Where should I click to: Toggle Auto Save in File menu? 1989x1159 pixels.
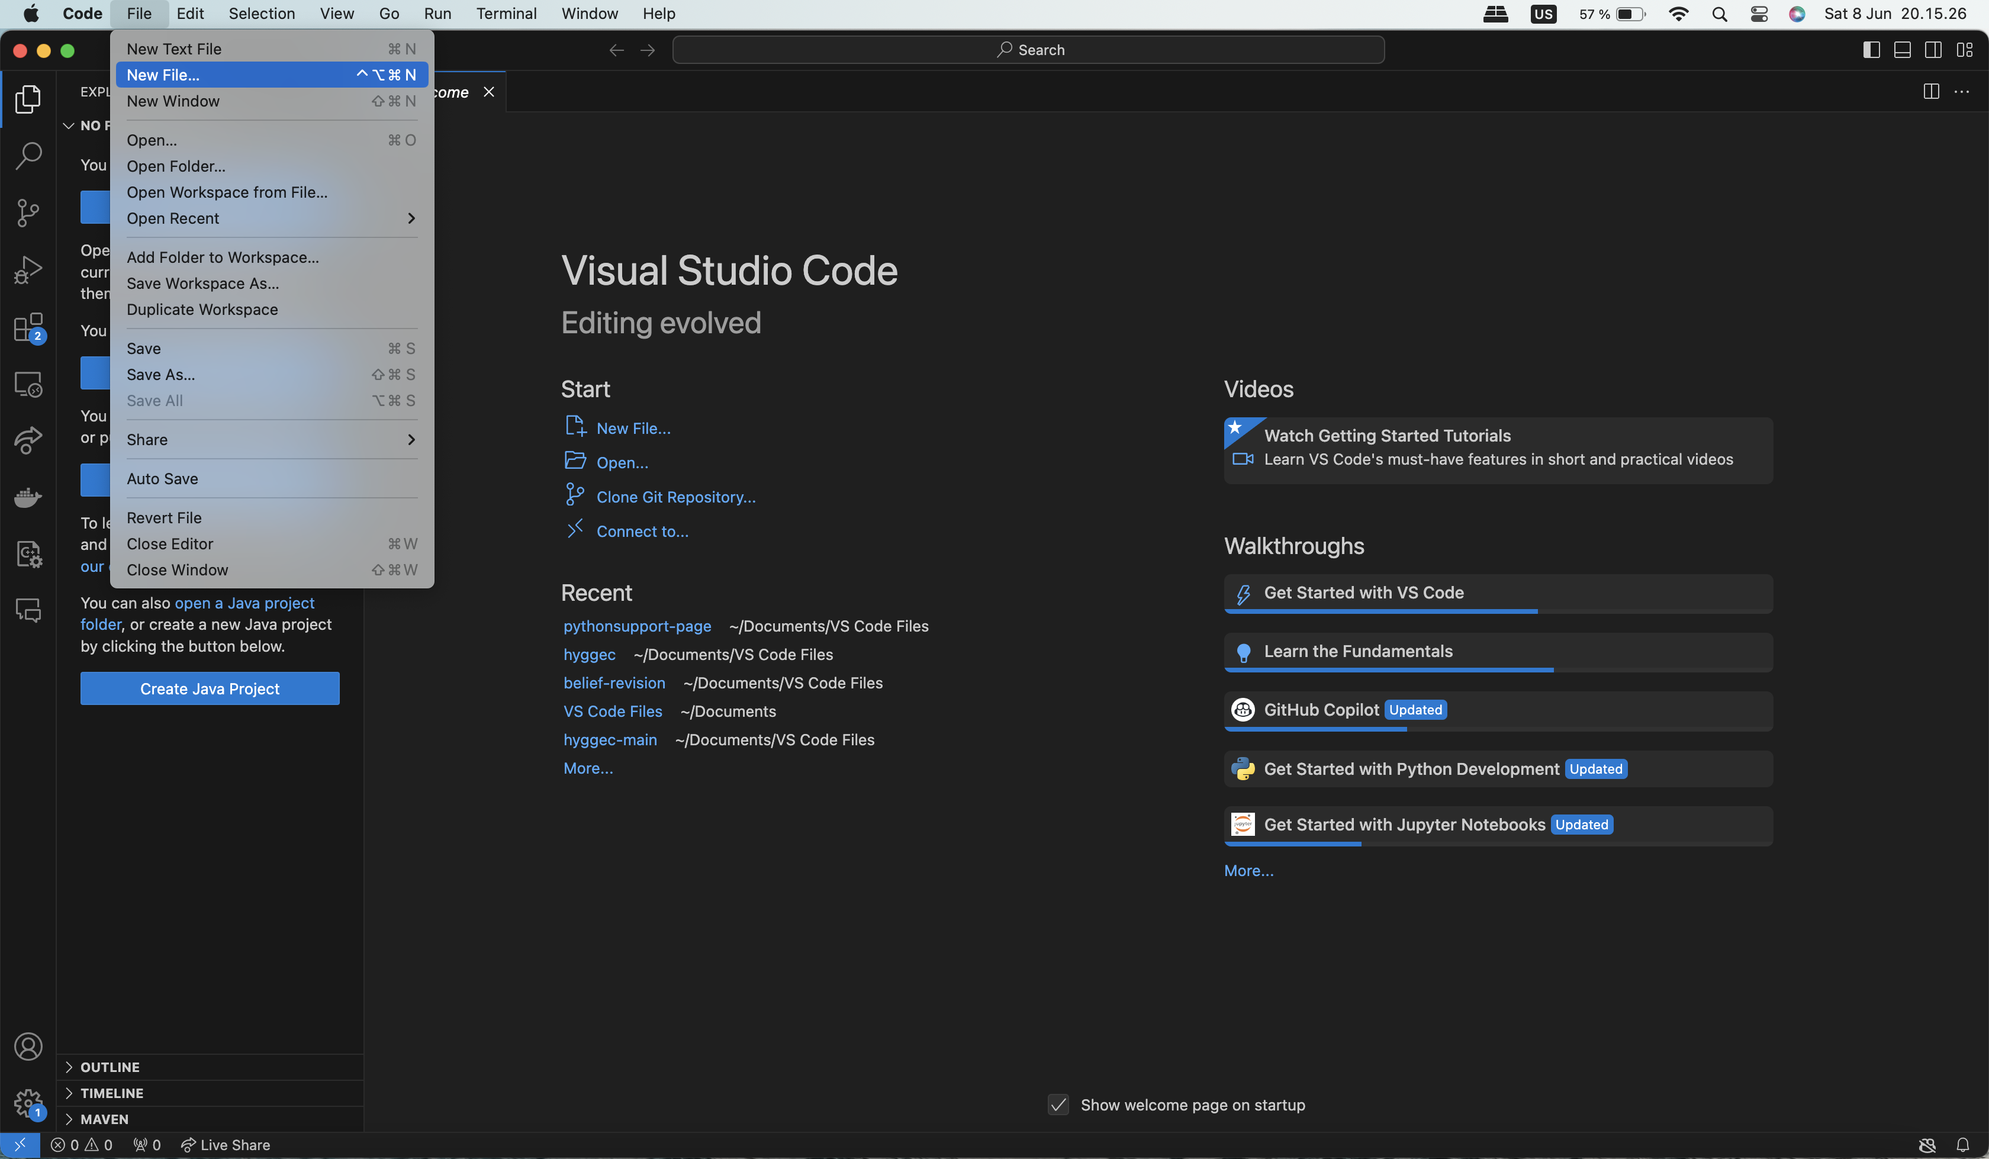pyautogui.click(x=272, y=478)
